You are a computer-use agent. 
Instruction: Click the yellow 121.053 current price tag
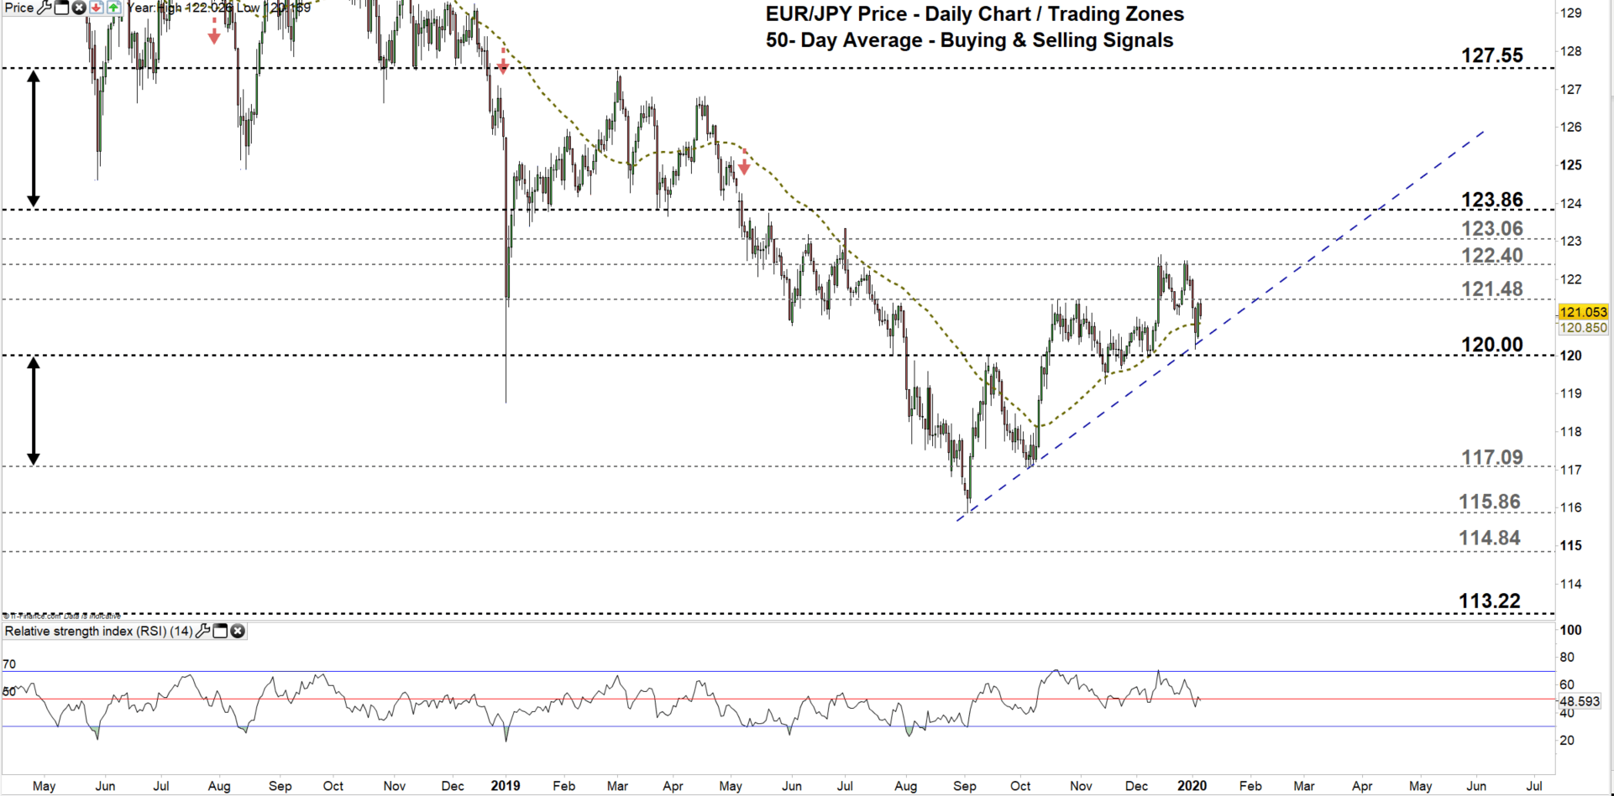point(1583,312)
